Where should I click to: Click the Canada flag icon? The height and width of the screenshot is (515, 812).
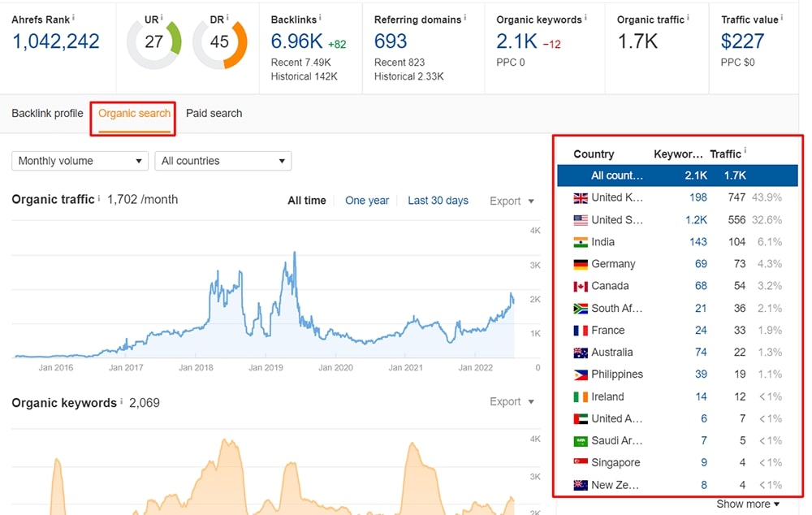coord(581,287)
